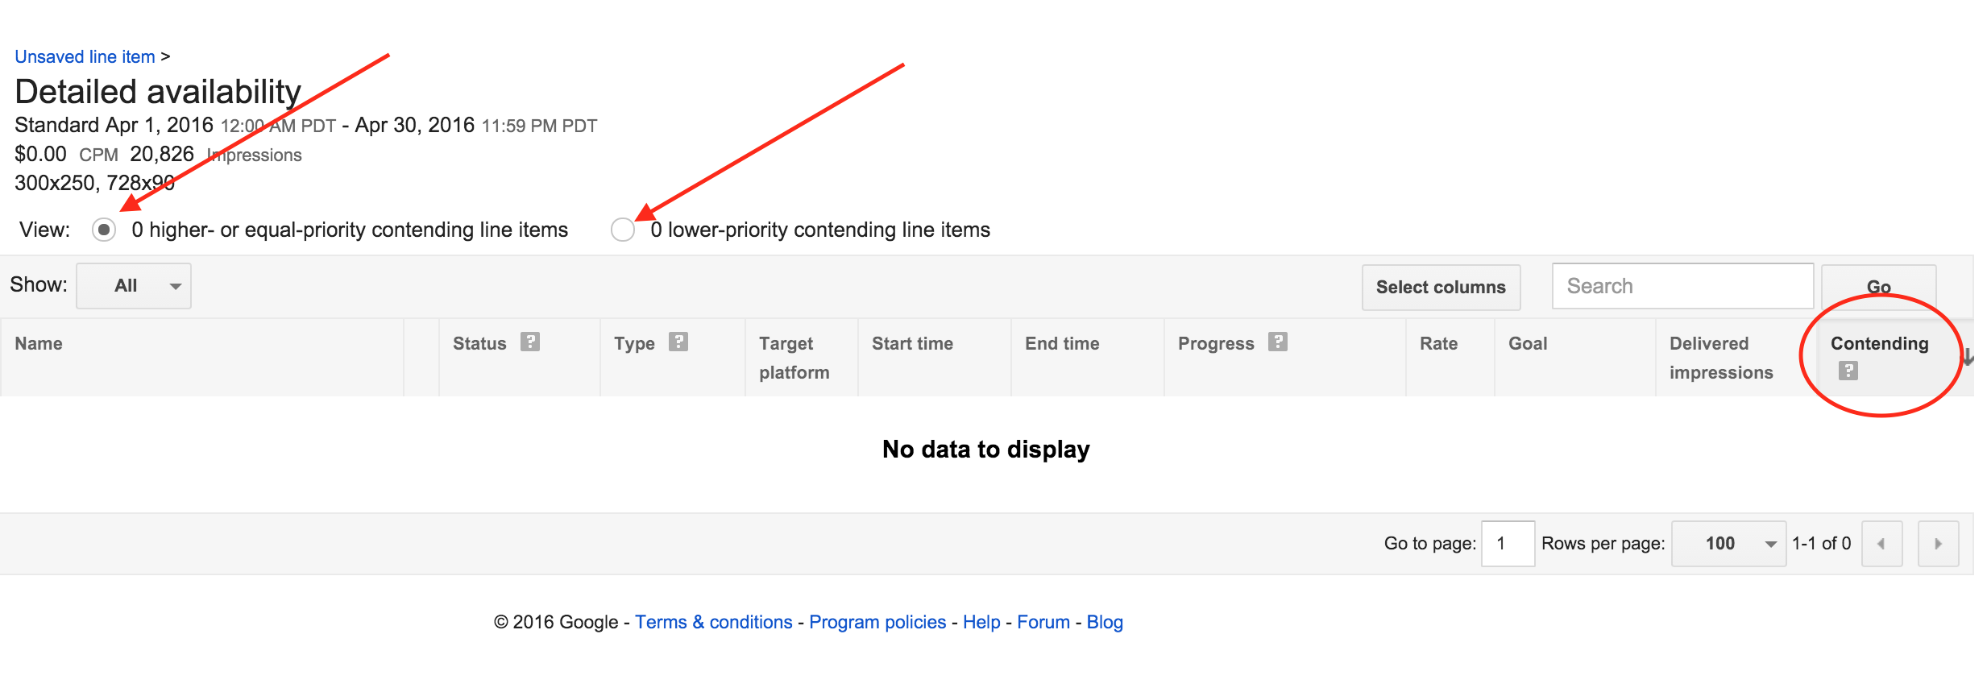Image resolution: width=1987 pixels, height=688 pixels.
Task: Open the Unsaved line item breadcrumb link
Action: [x=85, y=57]
